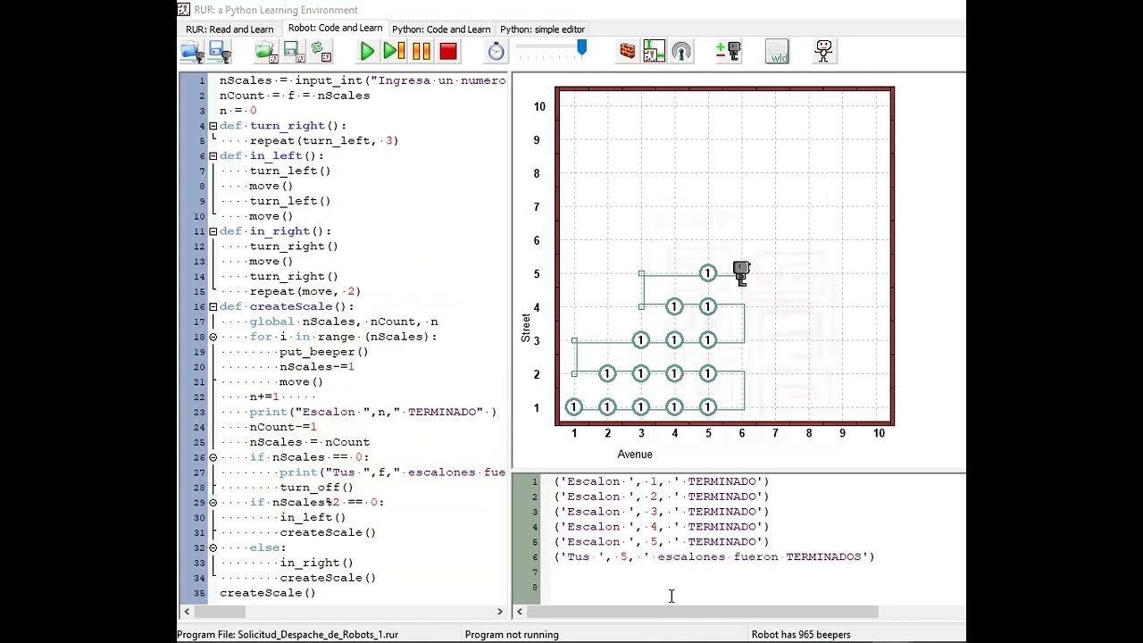1143x643 pixels.
Task: Click the new robot images icon
Action: point(824,52)
